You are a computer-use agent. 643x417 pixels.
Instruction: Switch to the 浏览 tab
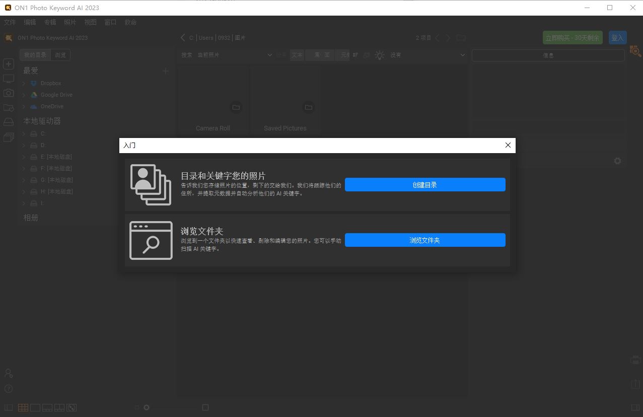point(60,55)
